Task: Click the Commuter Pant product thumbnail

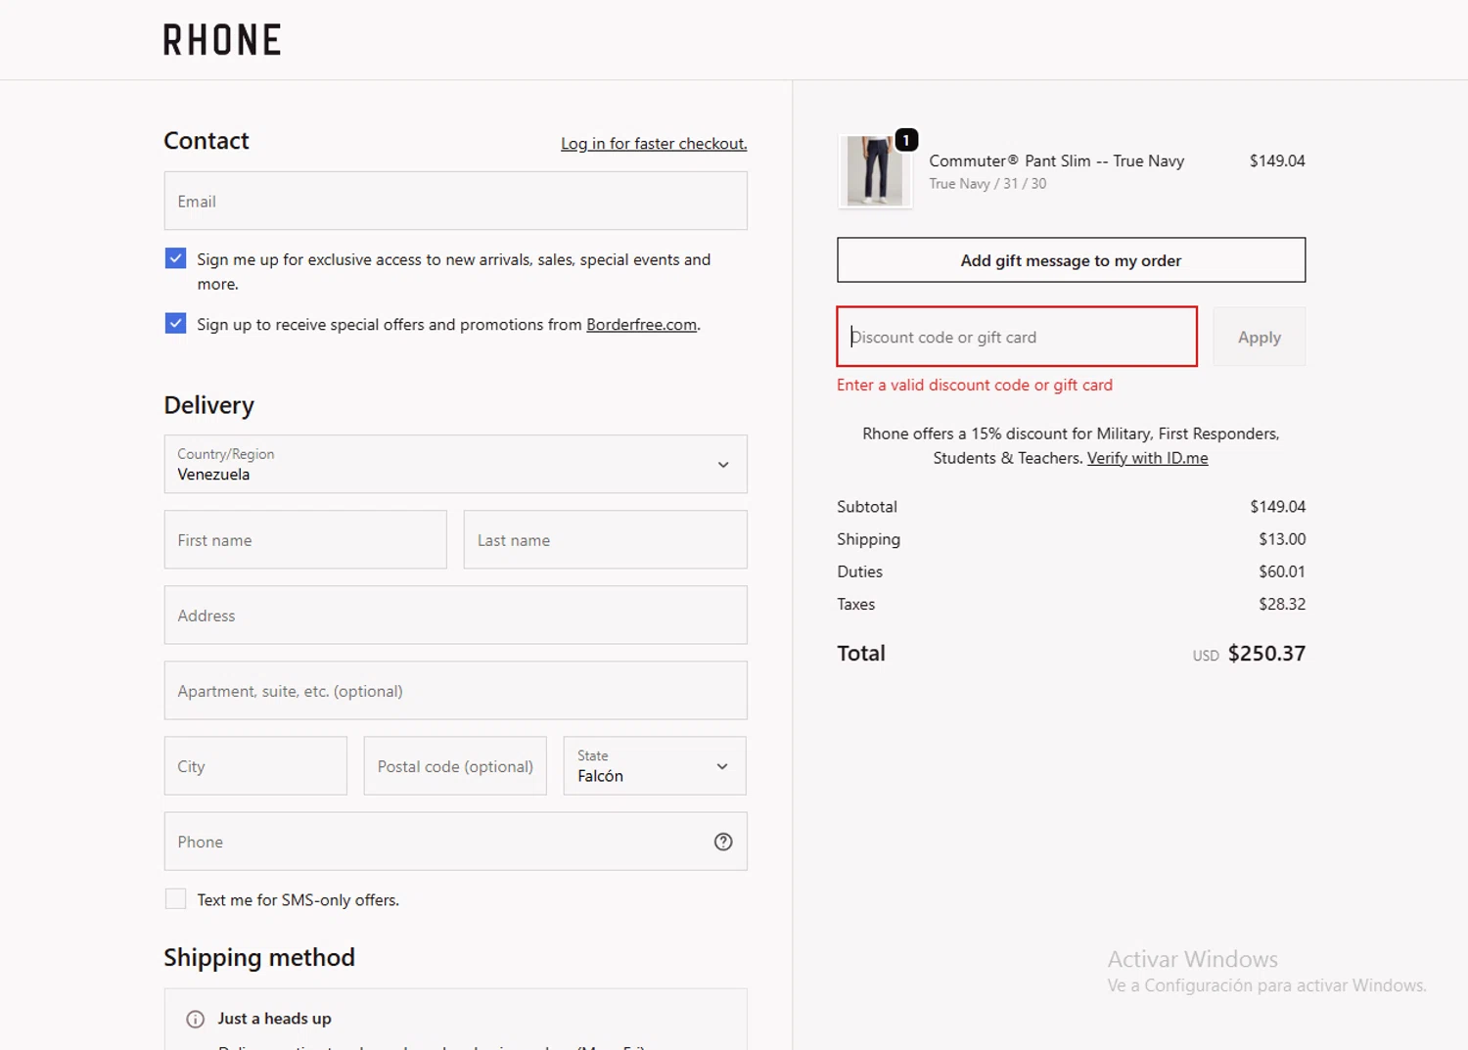Action: (875, 171)
